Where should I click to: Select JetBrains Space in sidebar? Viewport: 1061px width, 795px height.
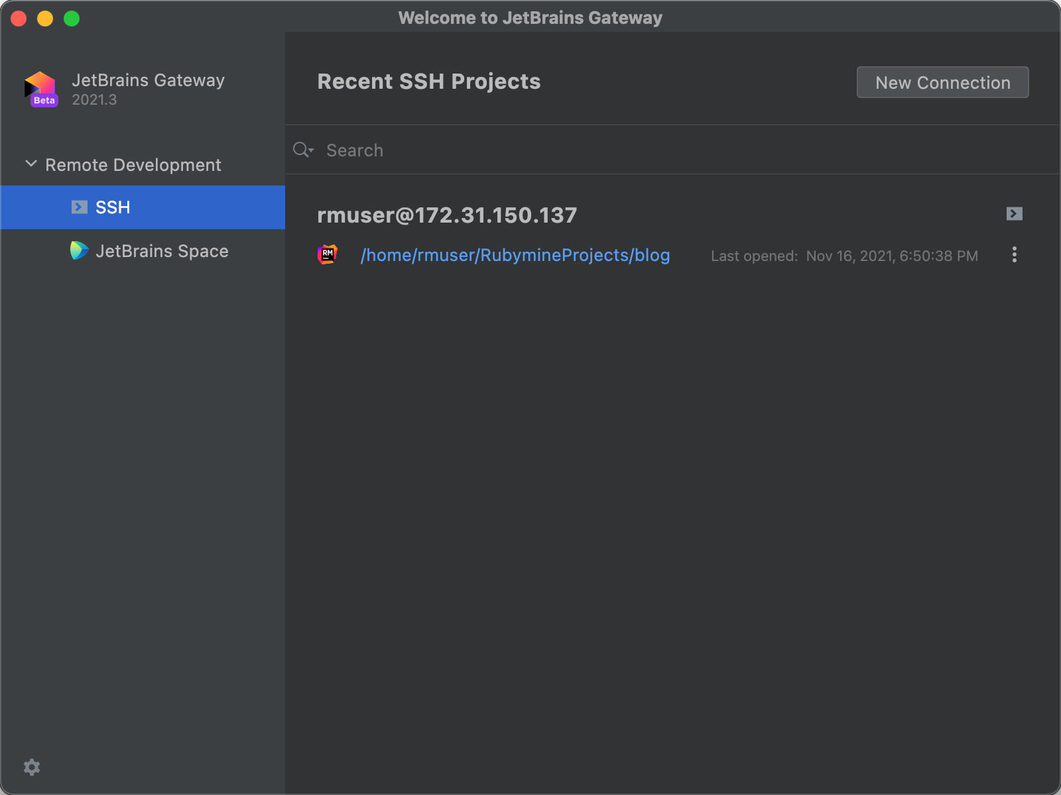pyautogui.click(x=162, y=251)
